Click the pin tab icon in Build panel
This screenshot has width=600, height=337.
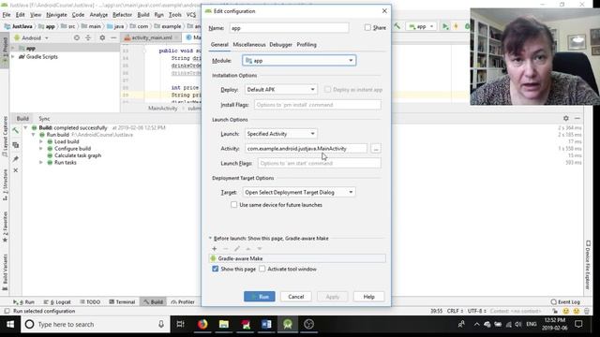point(16,158)
